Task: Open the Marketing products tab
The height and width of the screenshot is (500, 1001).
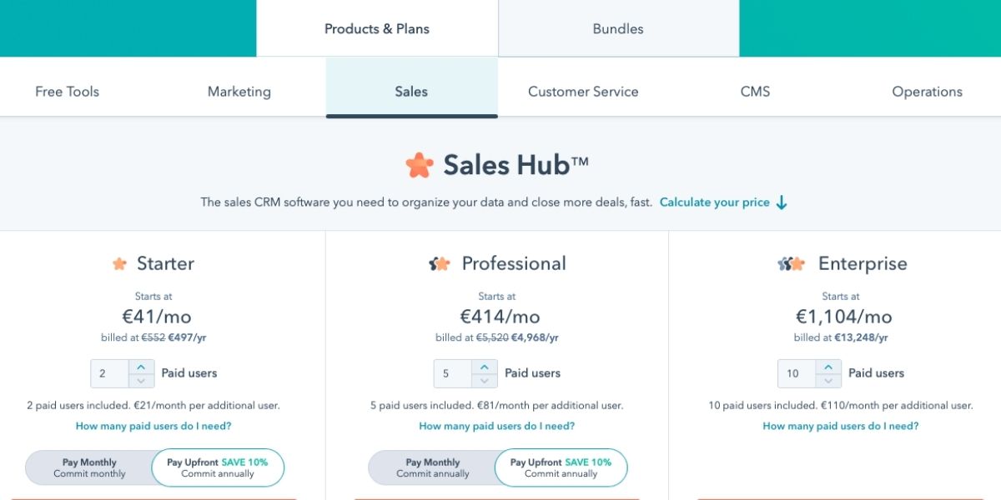Action: [x=239, y=92]
